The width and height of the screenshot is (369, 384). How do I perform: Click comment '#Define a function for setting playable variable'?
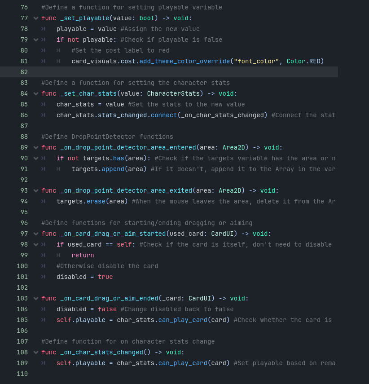132,7
